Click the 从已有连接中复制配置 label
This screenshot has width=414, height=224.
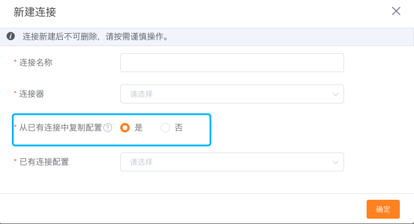pos(60,128)
